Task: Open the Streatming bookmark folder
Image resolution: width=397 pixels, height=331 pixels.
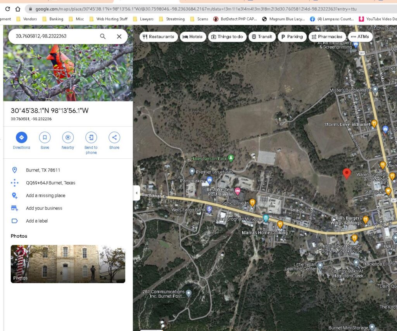Action: (172, 19)
